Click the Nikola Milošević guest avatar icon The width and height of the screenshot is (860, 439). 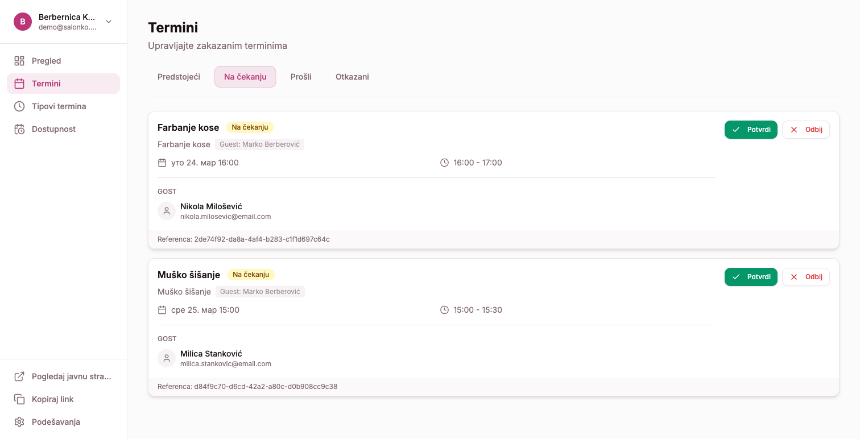pos(167,211)
